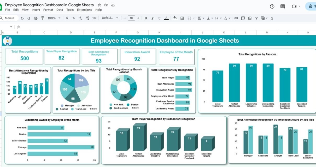Viewport: 316px width, 167px height.
Task: Expand the 100% zoom dropdown
Action: tap(54, 18)
